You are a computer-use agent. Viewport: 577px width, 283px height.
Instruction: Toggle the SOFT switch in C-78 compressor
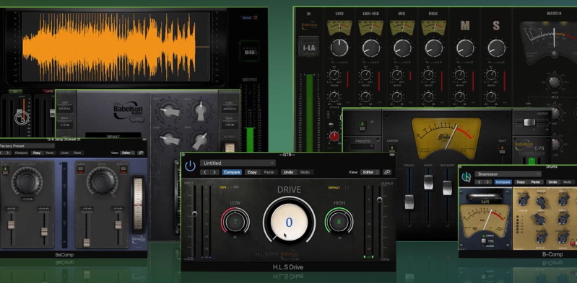[503, 149]
